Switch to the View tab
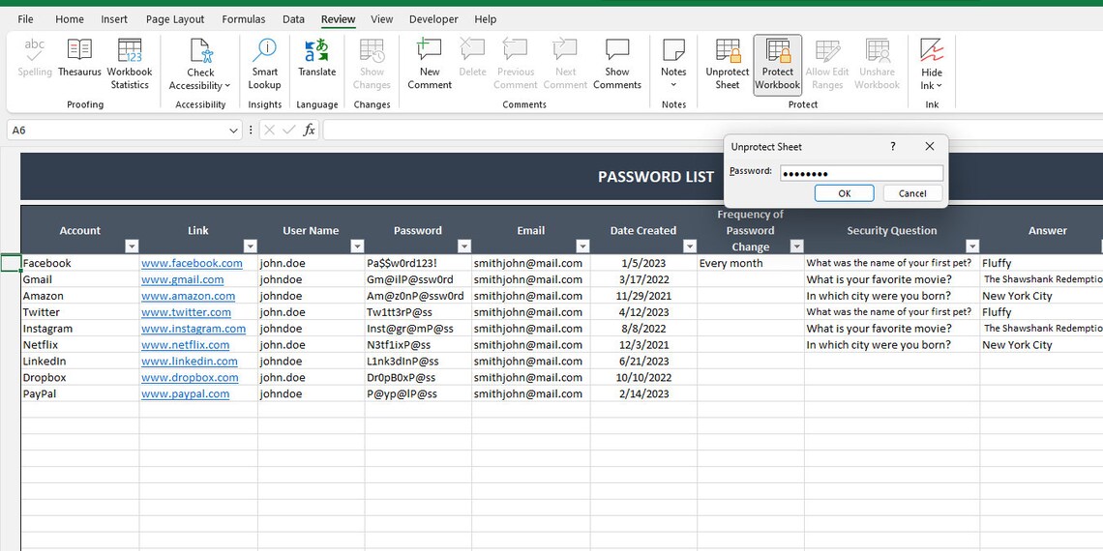Image resolution: width=1103 pixels, height=551 pixels. [382, 19]
